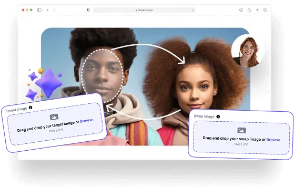This screenshot has width=294, height=195.
Task: Toggle the browser sidebar icon
Action: click(x=39, y=10)
